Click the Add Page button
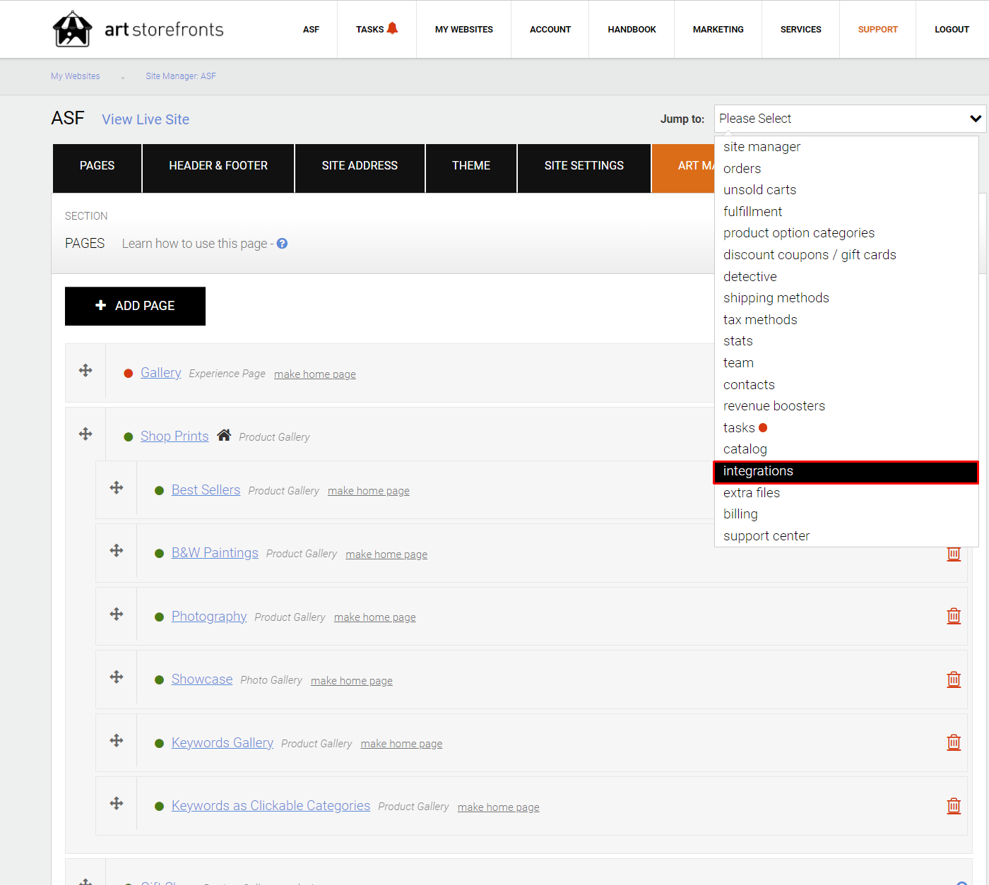Viewport: 989px width, 885px height. pos(135,306)
